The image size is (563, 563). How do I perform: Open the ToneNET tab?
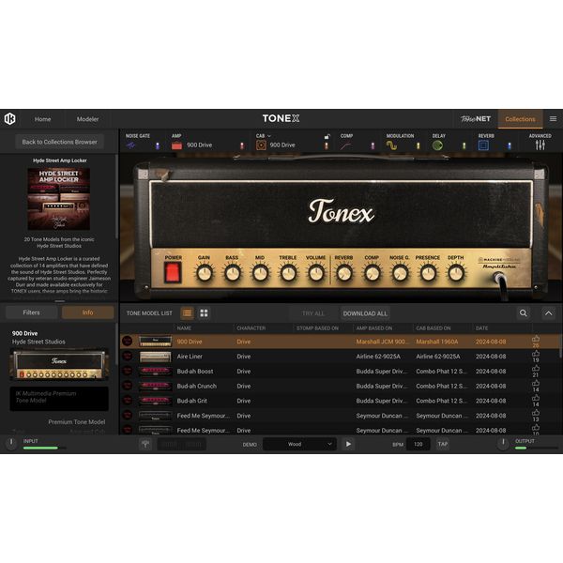point(476,119)
